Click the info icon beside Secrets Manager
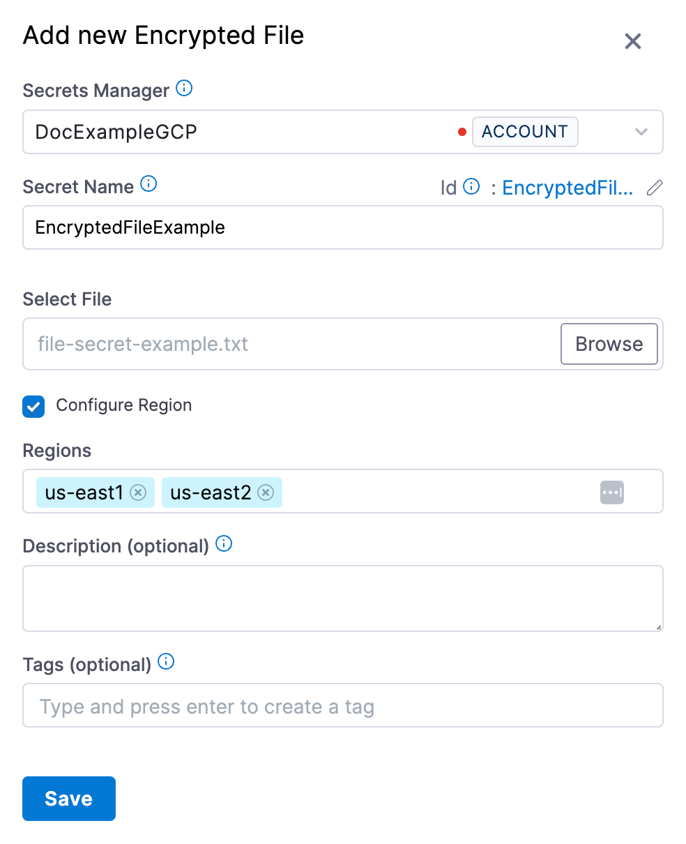The height and width of the screenshot is (844, 686). (184, 89)
